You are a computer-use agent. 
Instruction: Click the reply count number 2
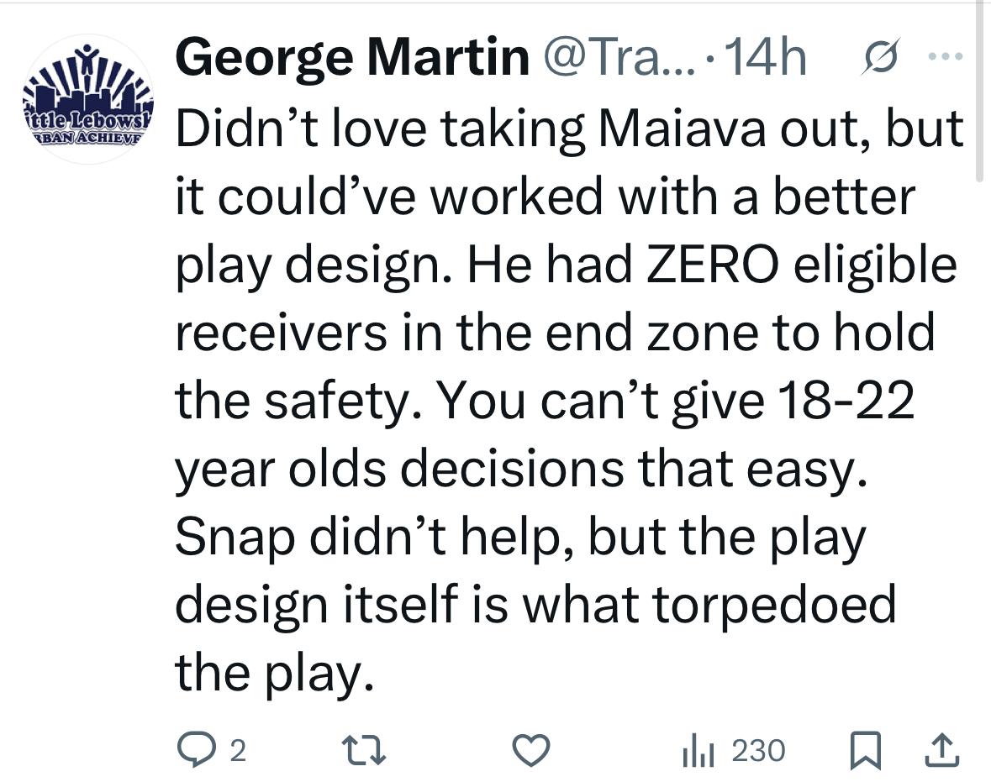click(237, 750)
